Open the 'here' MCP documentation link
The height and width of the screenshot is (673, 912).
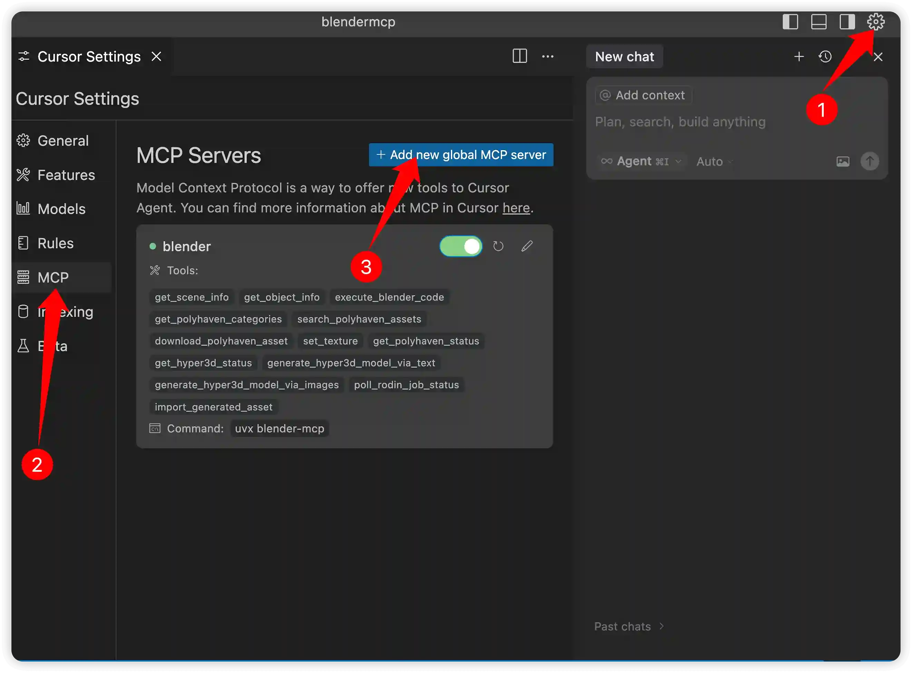click(516, 208)
